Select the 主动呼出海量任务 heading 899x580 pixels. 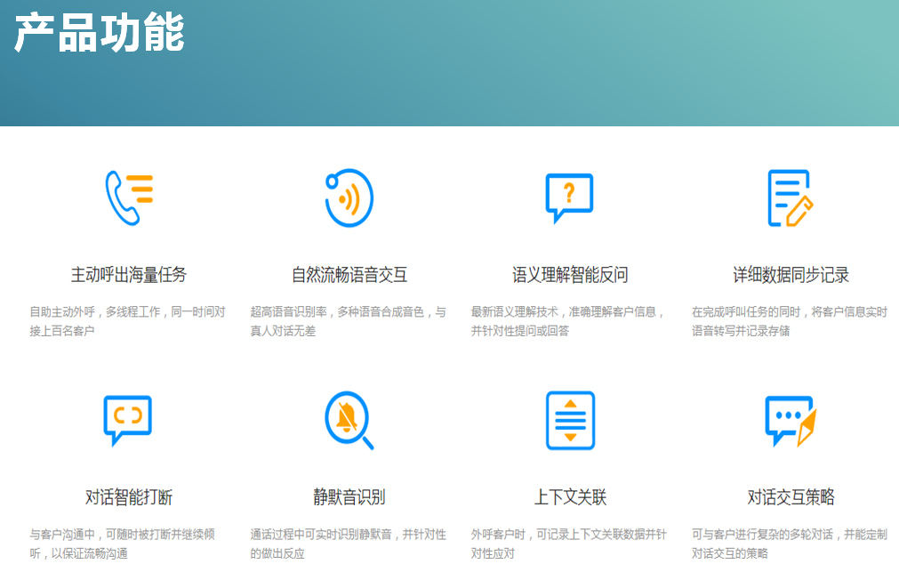click(129, 275)
